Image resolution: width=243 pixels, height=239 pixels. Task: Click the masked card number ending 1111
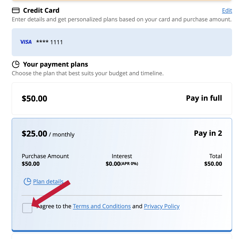[x=49, y=42]
